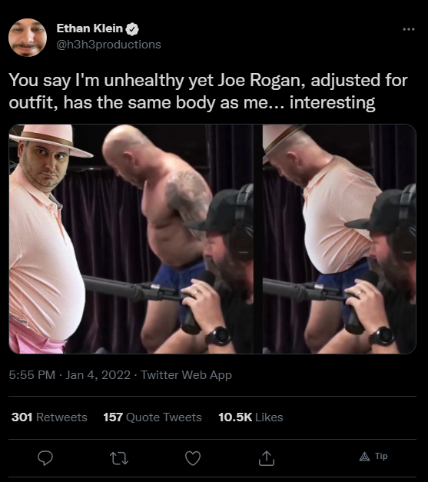Open the three-dot more options menu
Viewport: 428px width, 482px height.
(x=409, y=29)
